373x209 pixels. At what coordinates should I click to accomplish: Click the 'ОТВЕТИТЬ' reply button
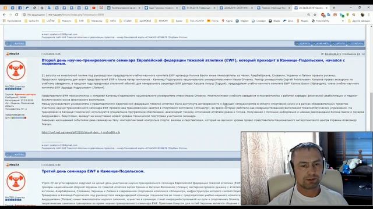pyautogui.click(x=356, y=44)
